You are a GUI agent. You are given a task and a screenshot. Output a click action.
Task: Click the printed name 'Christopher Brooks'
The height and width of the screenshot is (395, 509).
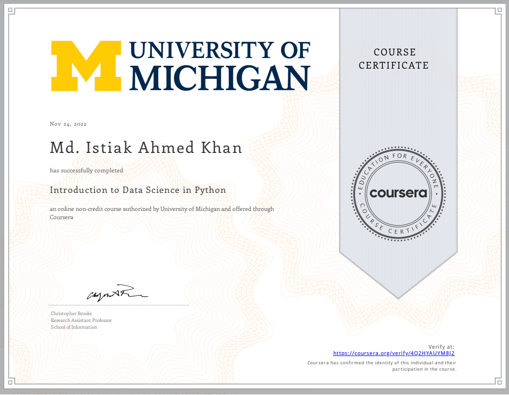pyautogui.click(x=71, y=314)
